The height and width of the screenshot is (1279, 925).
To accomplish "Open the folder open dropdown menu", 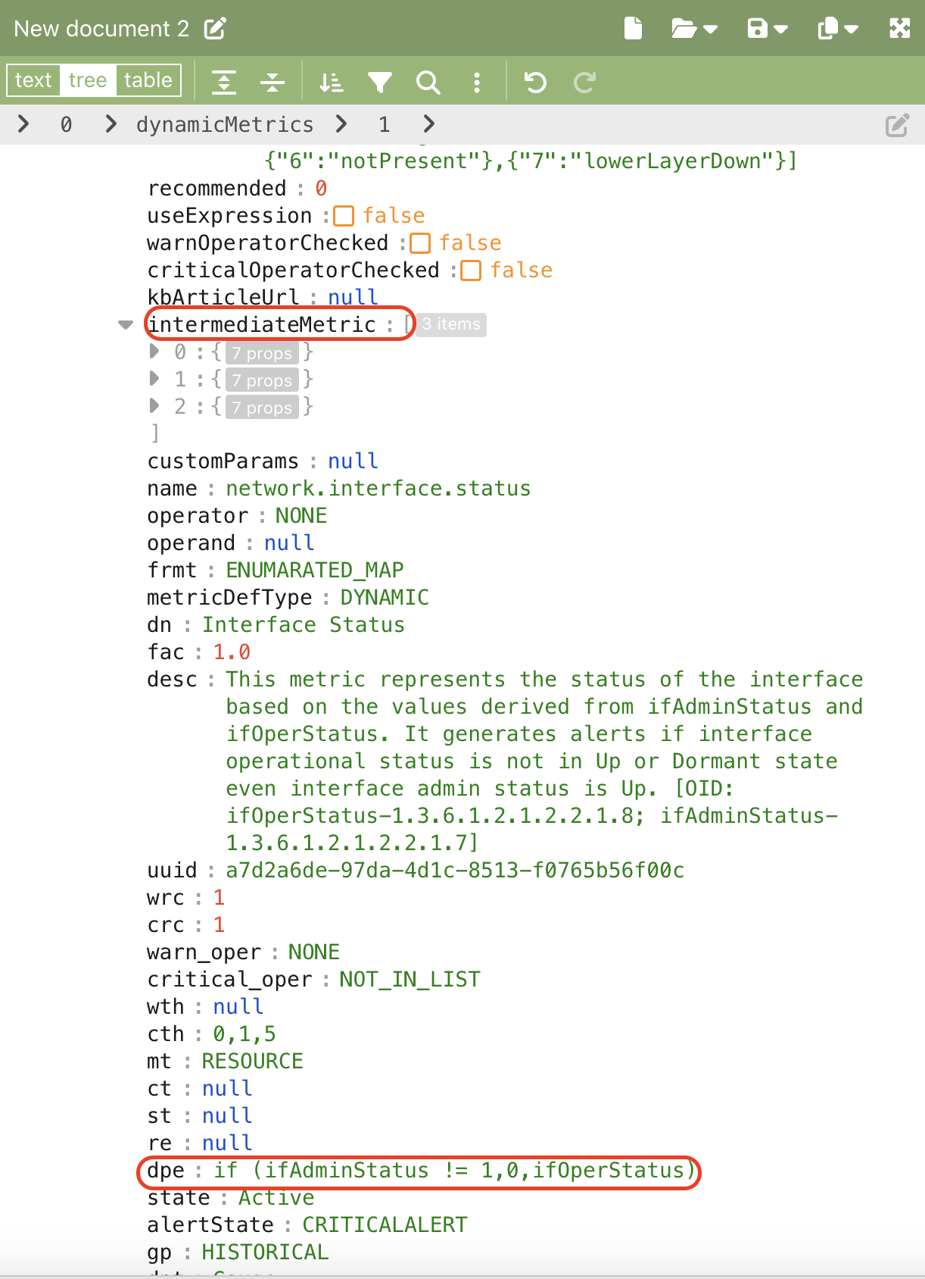I will (x=693, y=29).
